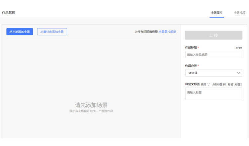Open the 全景图片规范 help link
This screenshot has height=146, width=249.
[x=167, y=32]
